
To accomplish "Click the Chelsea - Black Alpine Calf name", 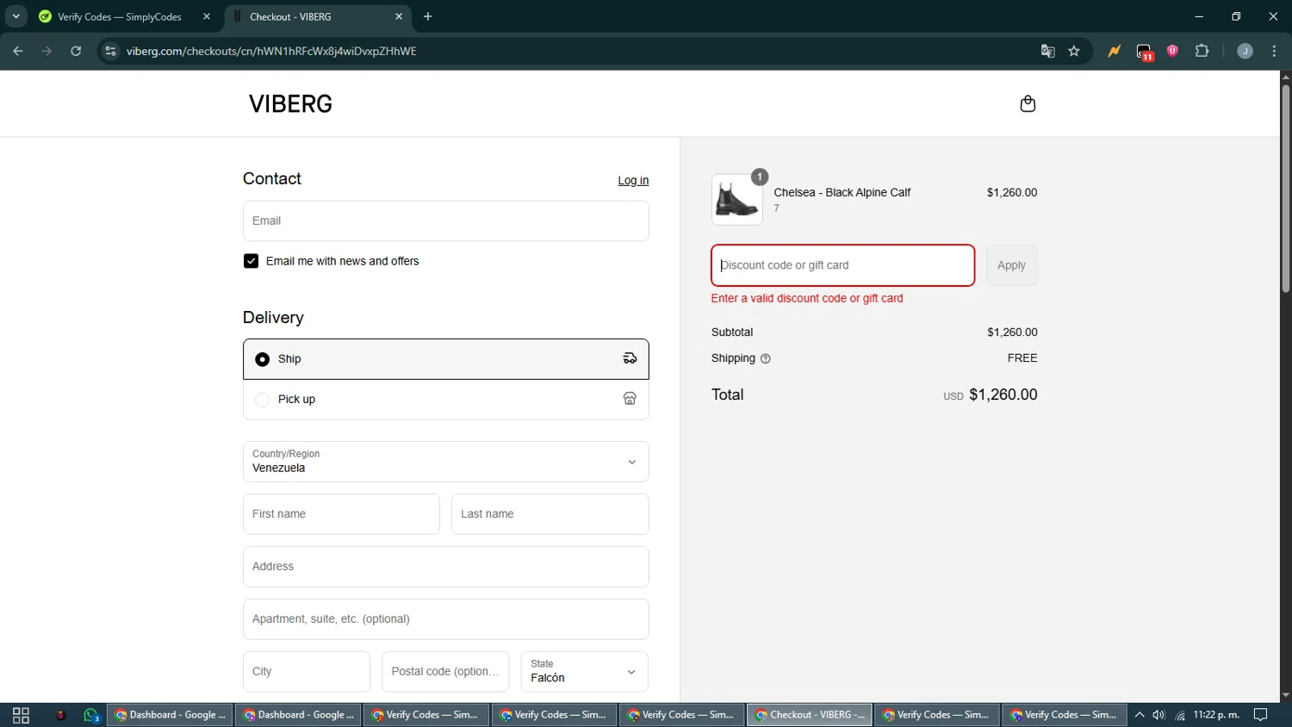I will (x=842, y=192).
